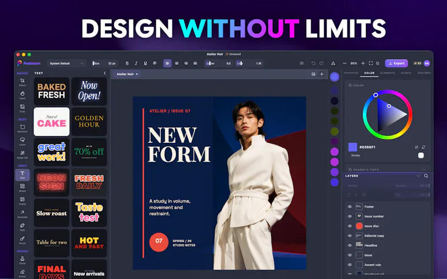The height and width of the screenshot is (279, 447).
Task: Switch to the Color tab
Action: [x=369, y=73]
